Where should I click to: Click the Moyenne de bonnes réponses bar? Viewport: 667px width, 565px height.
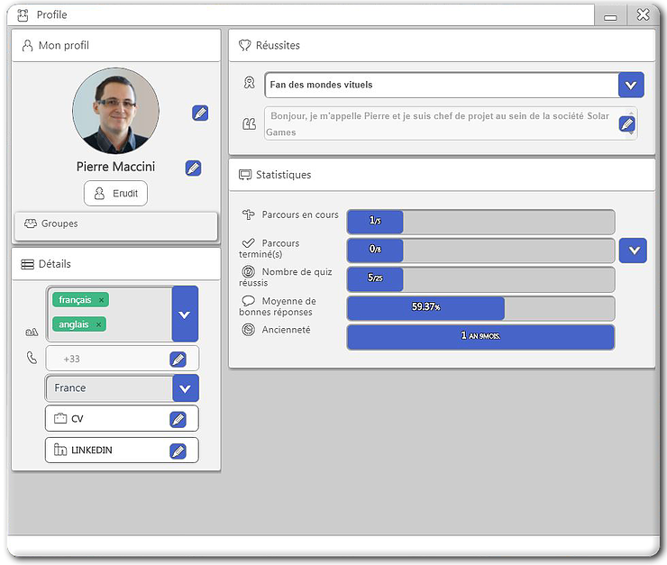480,308
